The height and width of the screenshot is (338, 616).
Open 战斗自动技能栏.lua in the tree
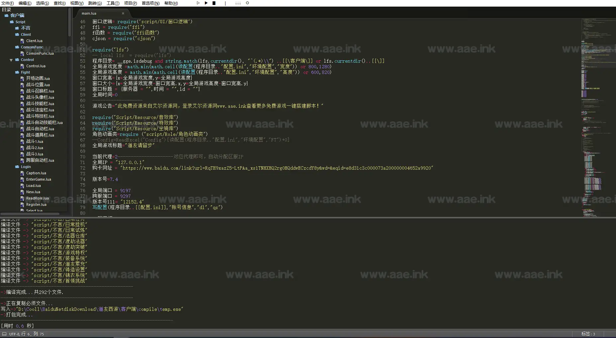click(x=44, y=123)
